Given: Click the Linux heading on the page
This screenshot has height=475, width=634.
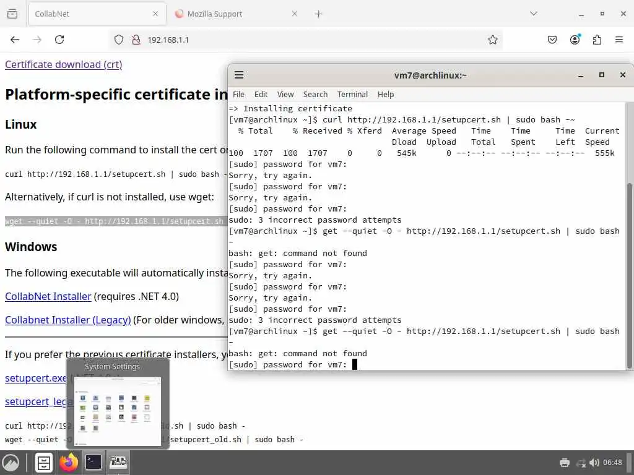Looking at the screenshot, I should (20, 124).
